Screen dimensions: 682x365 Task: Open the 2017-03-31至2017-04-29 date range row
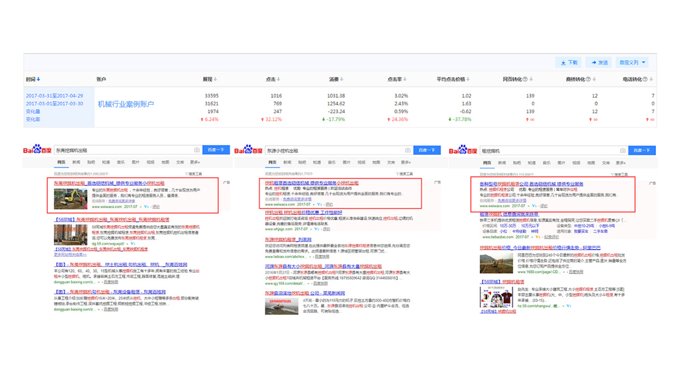point(55,96)
